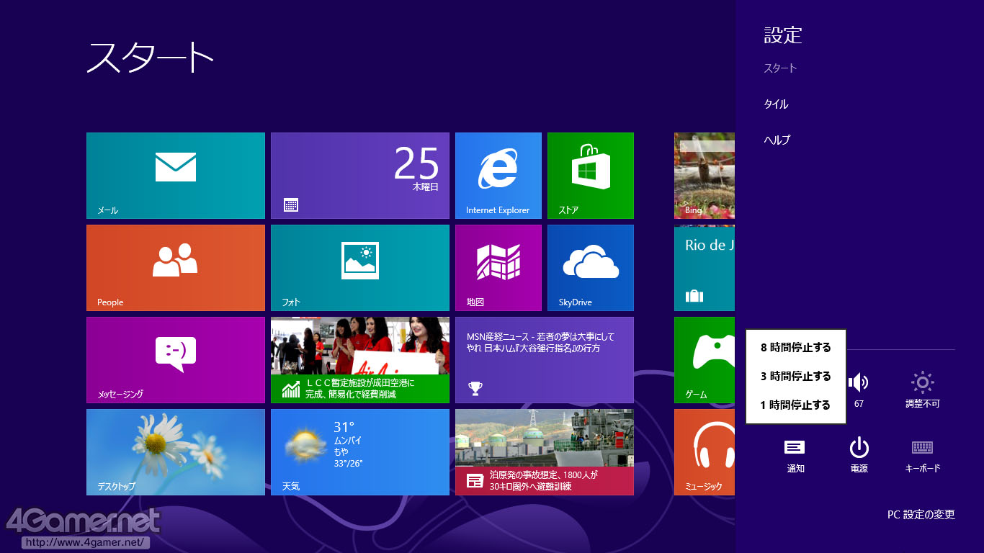Click the gray スタート label under 設定

click(780, 68)
